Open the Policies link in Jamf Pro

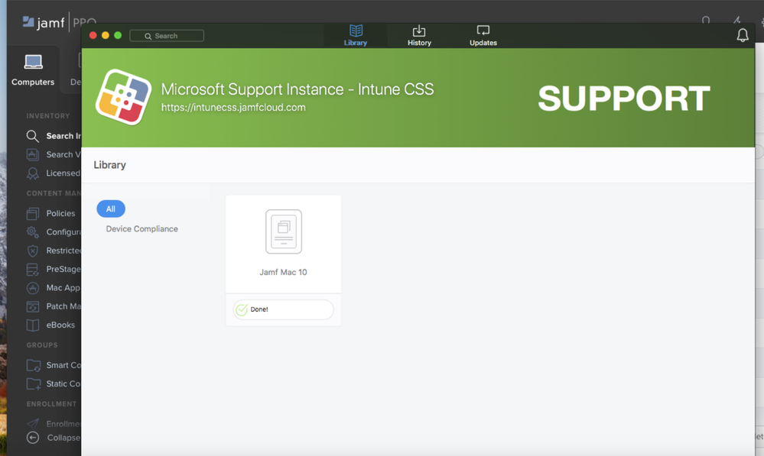(60, 213)
